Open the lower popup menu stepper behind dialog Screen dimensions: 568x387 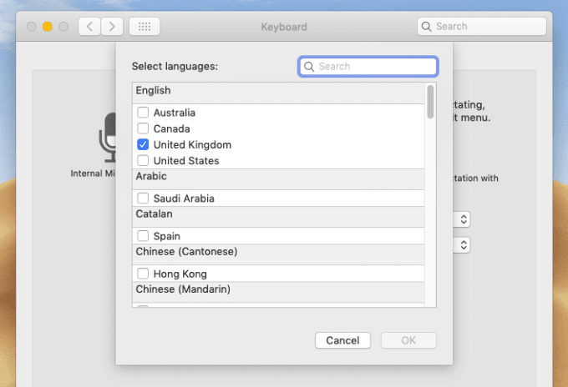(464, 245)
